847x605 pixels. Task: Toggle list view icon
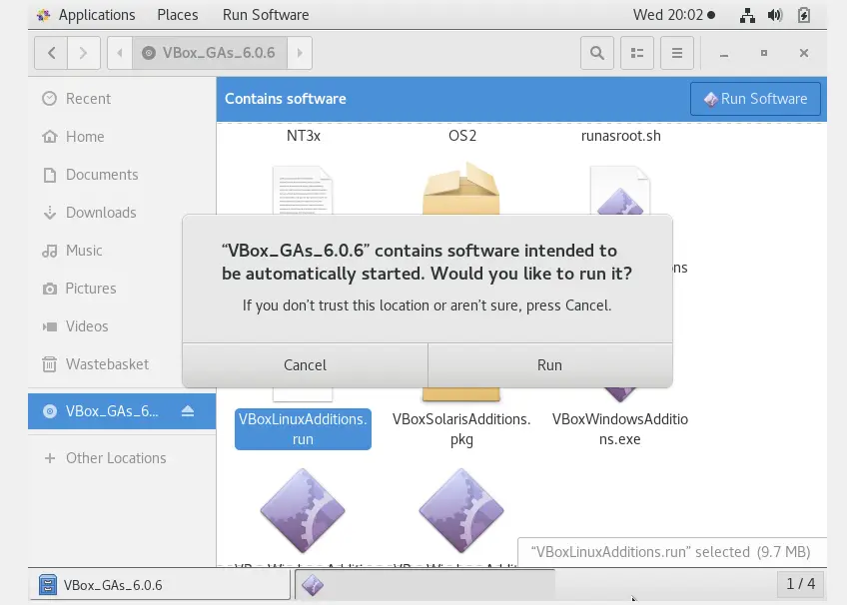coord(637,53)
